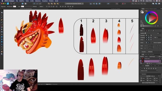Open the PassThrough blend mode dropdown
The width and height of the screenshot is (162, 91).
click(x=154, y=57)
